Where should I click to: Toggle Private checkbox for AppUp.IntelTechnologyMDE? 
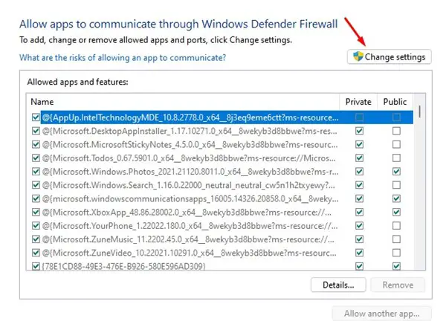(x=360, y=117)
